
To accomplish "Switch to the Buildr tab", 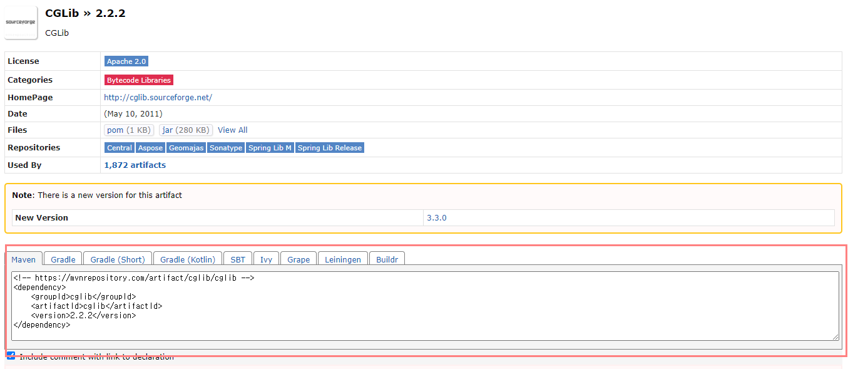I will (x=387, y=259).
